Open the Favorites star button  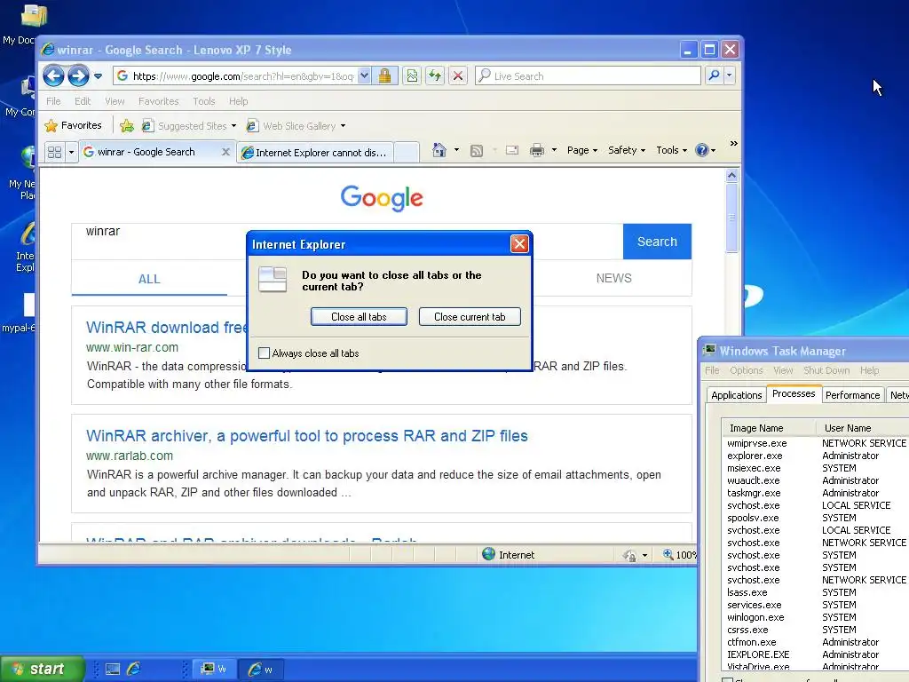point(73,125)
